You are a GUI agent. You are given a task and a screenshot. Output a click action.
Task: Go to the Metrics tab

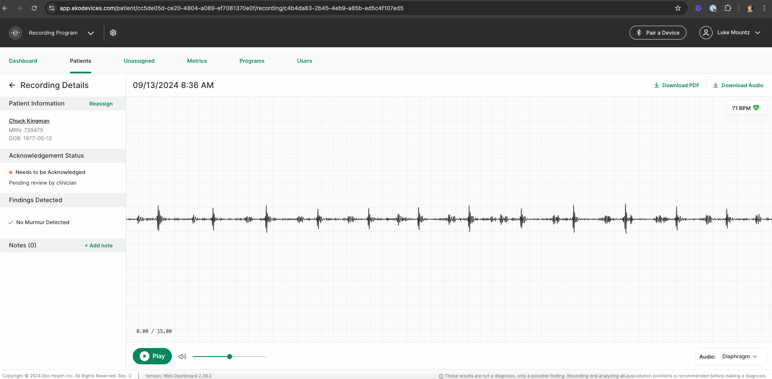(197, 61)
